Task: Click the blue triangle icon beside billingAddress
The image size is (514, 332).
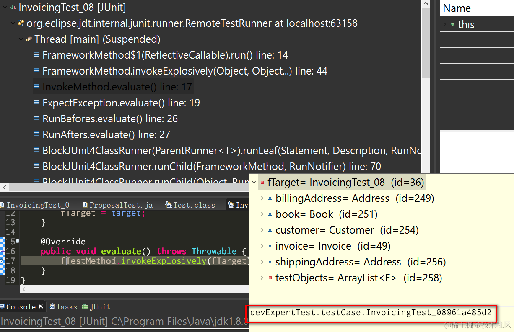Action: pos(270,198)
